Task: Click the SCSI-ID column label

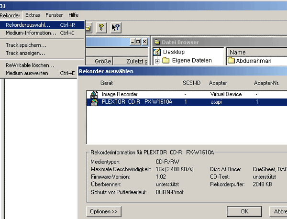Action: (x=192, y=83)
